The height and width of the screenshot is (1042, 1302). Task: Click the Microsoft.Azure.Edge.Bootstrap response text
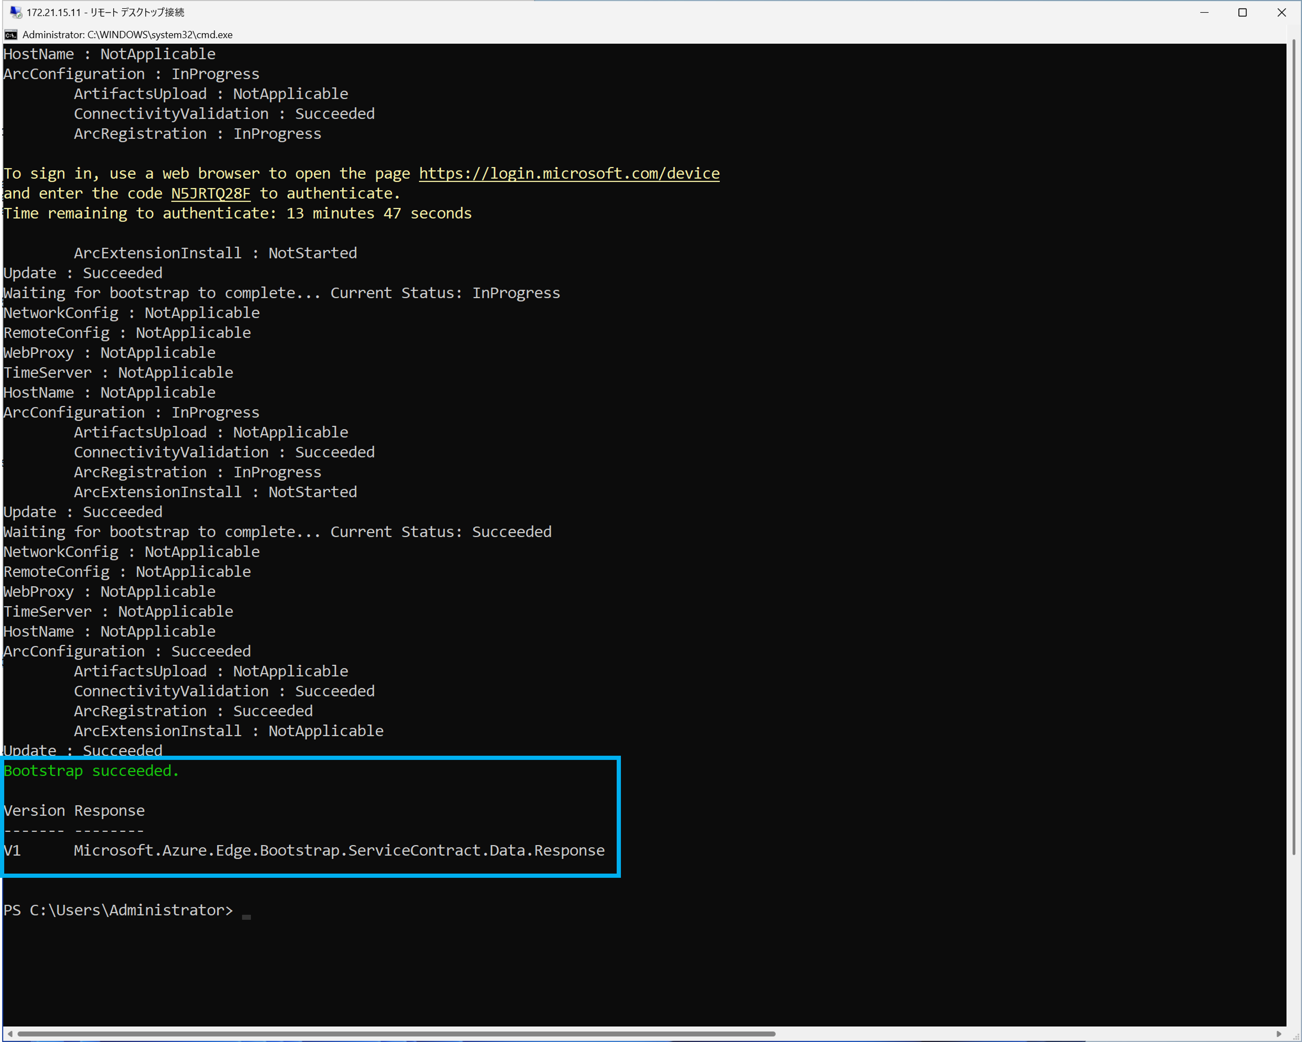pos(339,850)
